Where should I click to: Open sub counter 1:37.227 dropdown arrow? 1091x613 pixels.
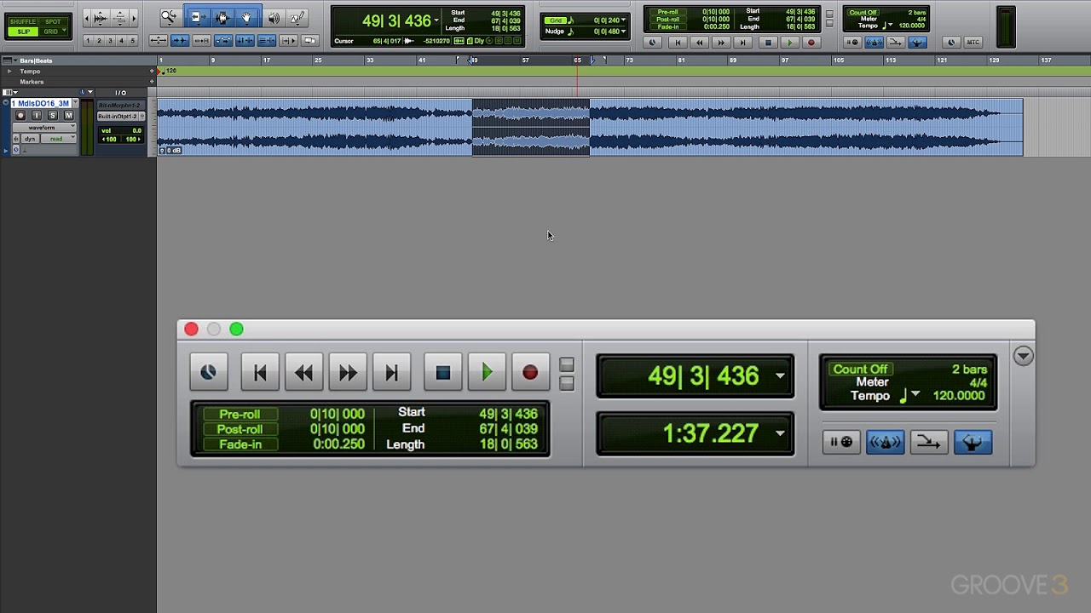click(780, 433)
